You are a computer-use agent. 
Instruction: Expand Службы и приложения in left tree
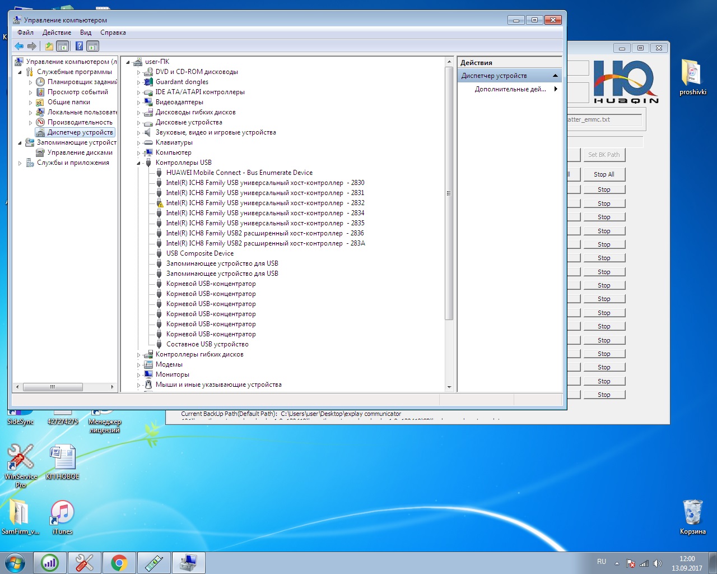click(20, 163)
